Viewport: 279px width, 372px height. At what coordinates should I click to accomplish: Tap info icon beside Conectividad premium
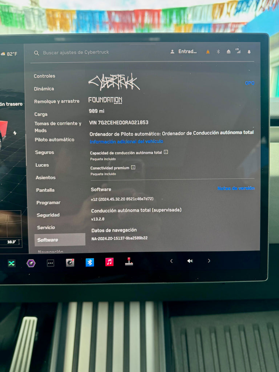click(x=133, y=167)
